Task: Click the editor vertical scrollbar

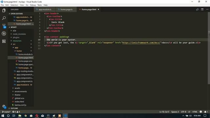Action: click(209, 48)
